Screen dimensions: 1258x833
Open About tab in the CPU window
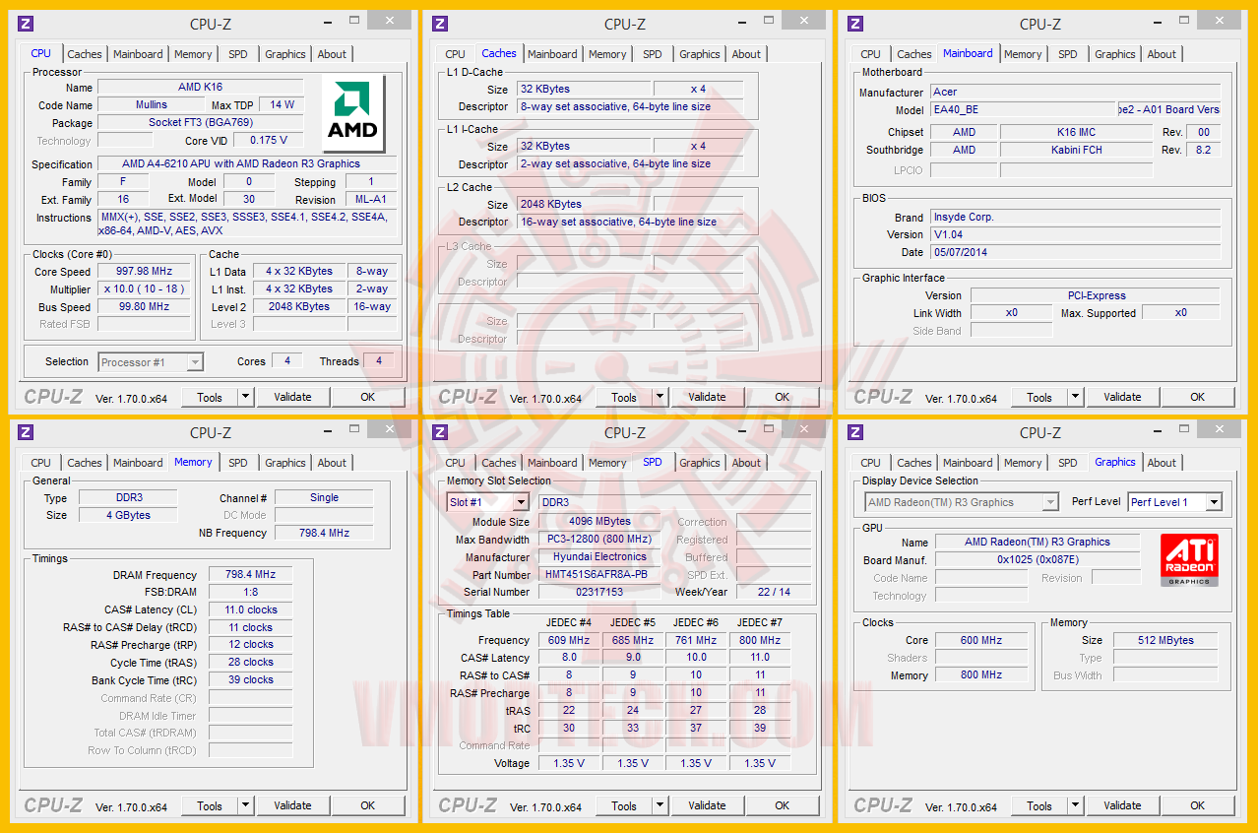click(332, 54)
